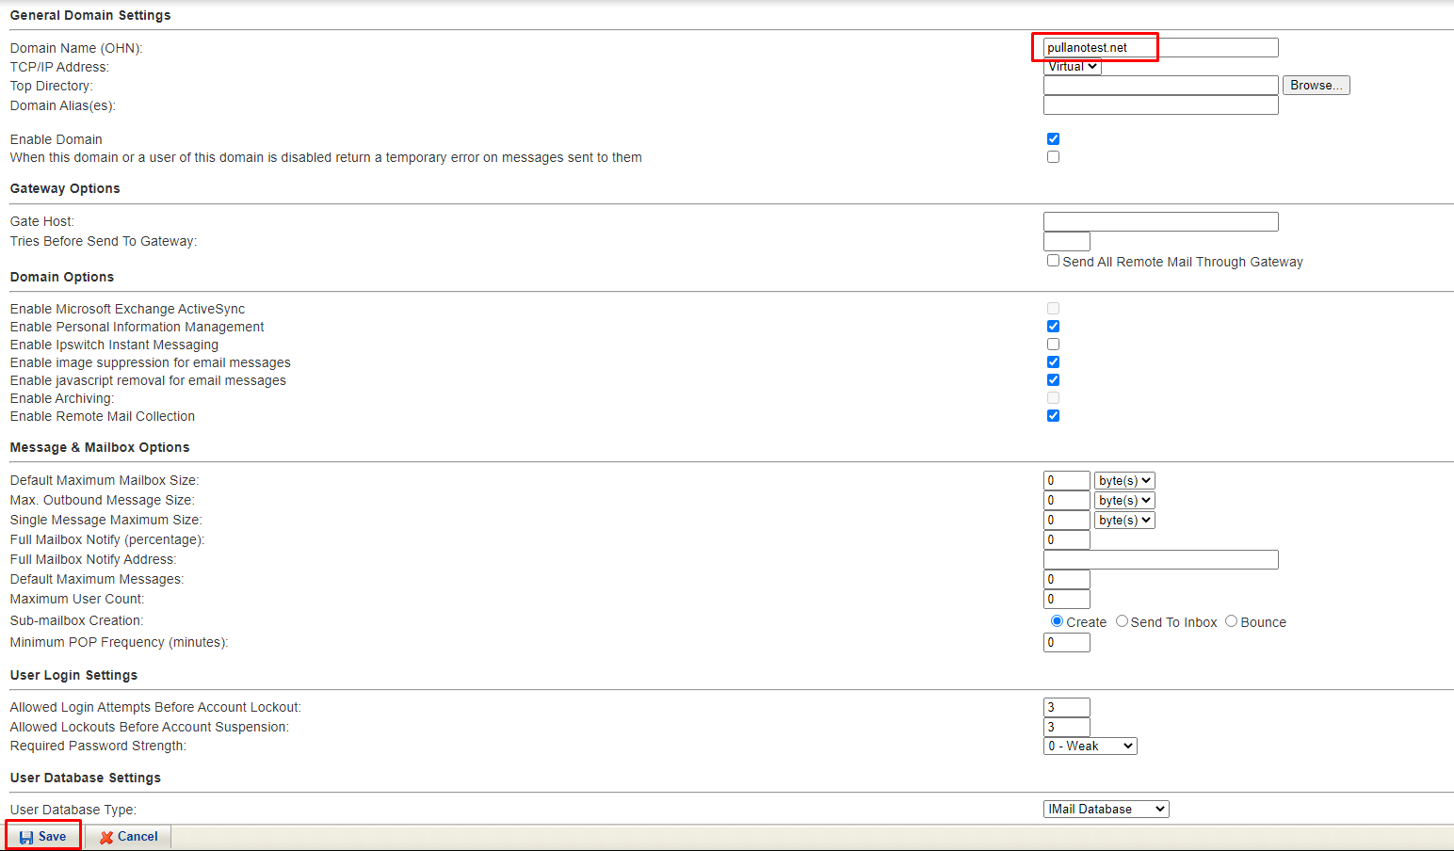
Task: Uncheck Enable Remote Mail Collection
Action: click(1053, 416)
